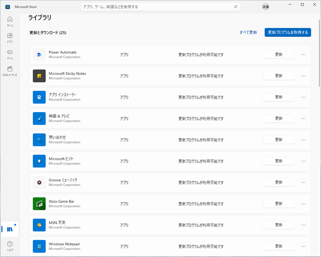Select the Power Automate app name
Image resolution: width=321 pixels, height=257 pixels.
(63, 52)
